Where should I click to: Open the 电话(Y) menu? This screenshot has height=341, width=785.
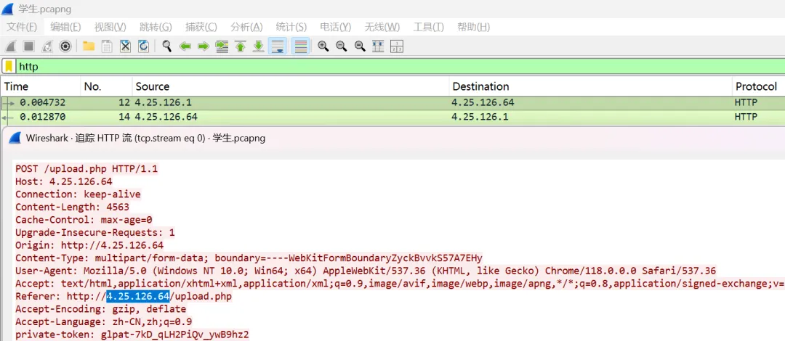335,27
